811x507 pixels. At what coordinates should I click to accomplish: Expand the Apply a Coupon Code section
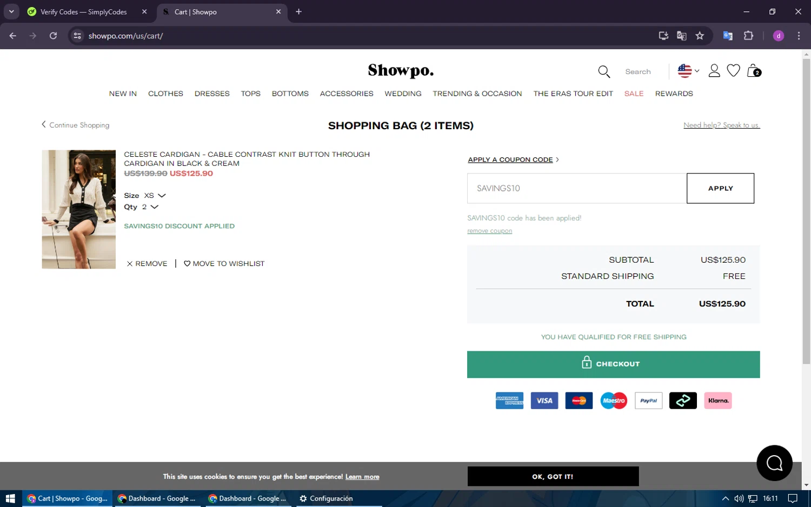513,159
